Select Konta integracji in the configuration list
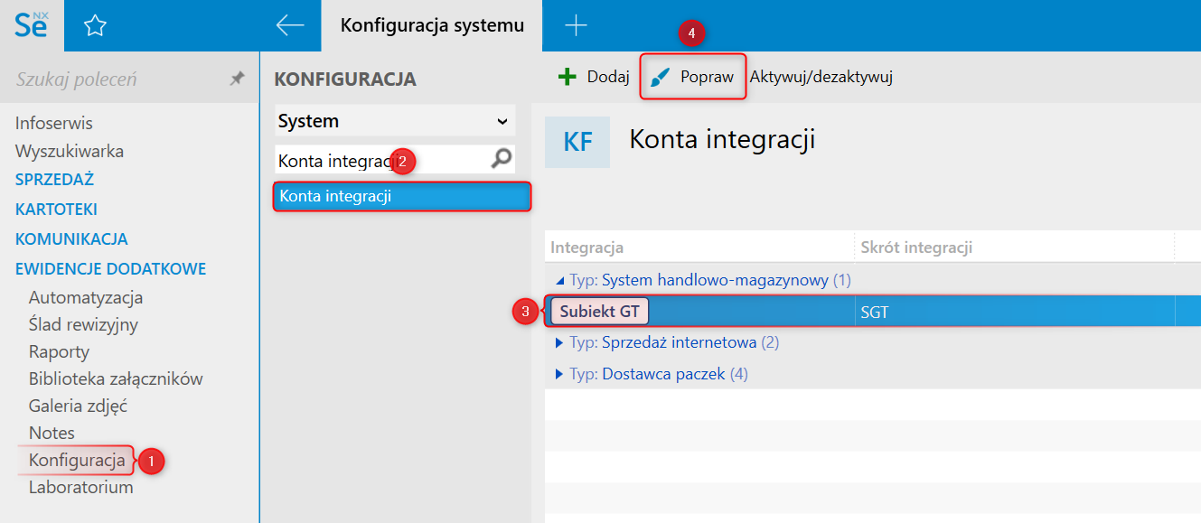Viewport: 1201px width, 523px height. point(401,196)
